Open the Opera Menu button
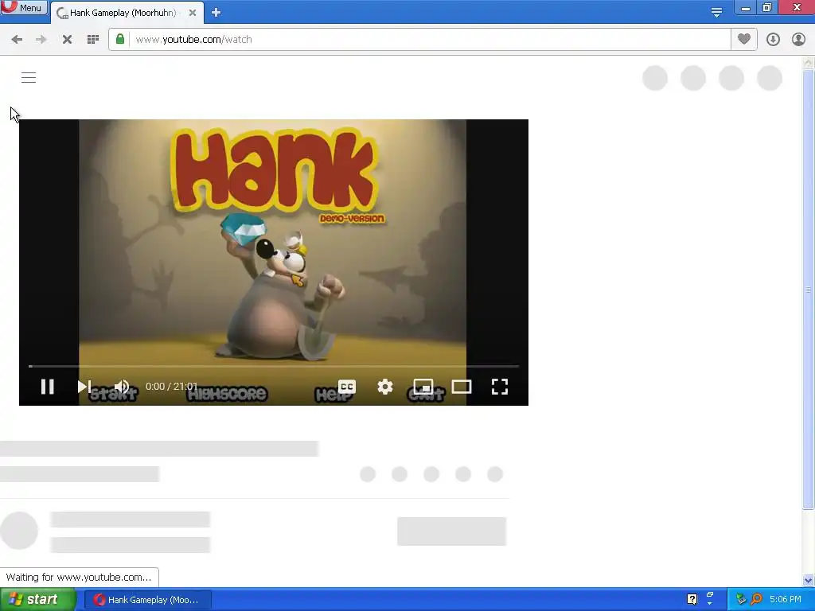Image resolution: width=815 pixels, height=611 pixels. point(24,8)
